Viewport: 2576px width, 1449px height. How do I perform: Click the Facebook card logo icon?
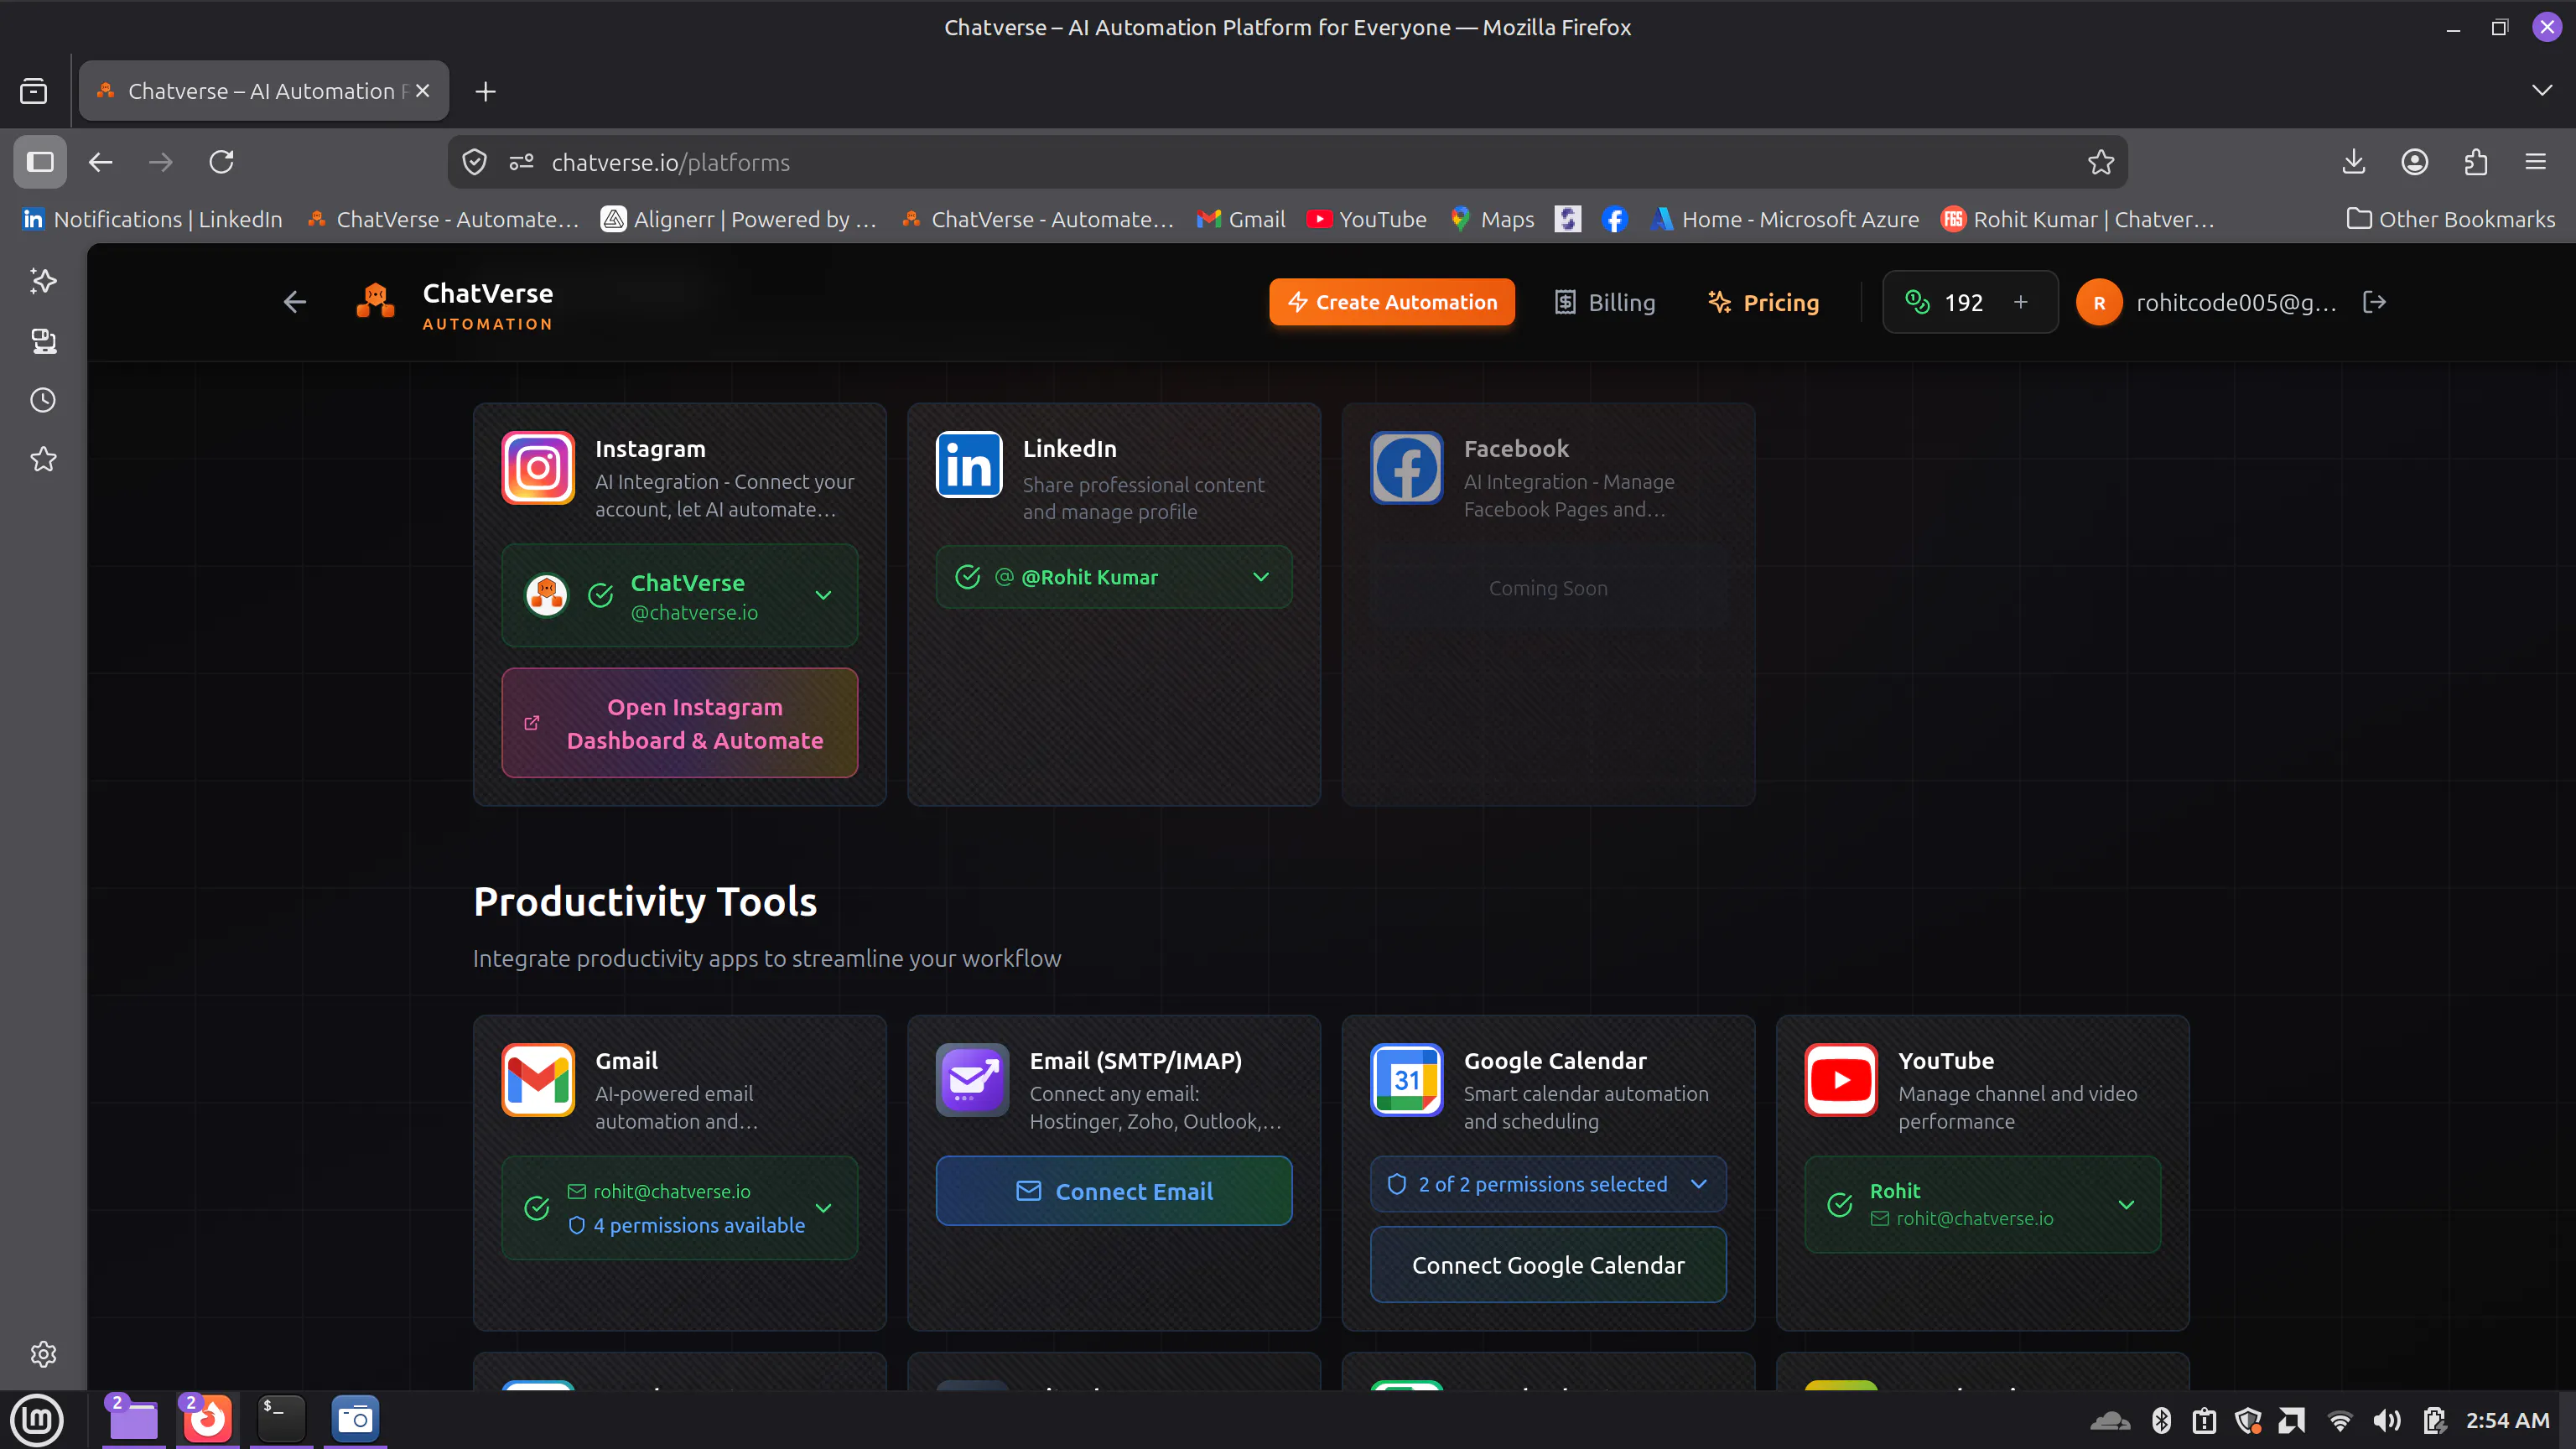point(1406,468)
